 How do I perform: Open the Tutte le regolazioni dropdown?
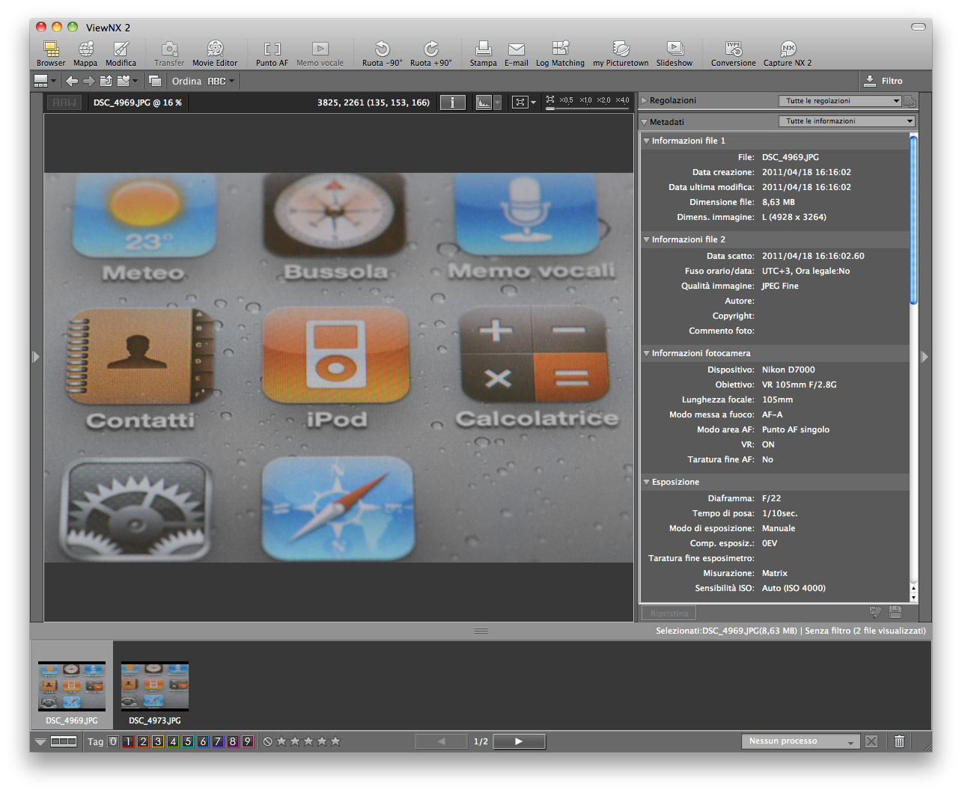pos(840,101)
